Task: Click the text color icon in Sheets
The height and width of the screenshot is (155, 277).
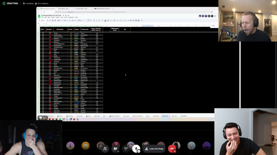Action: pyautogui.click(x=102, y=20)
